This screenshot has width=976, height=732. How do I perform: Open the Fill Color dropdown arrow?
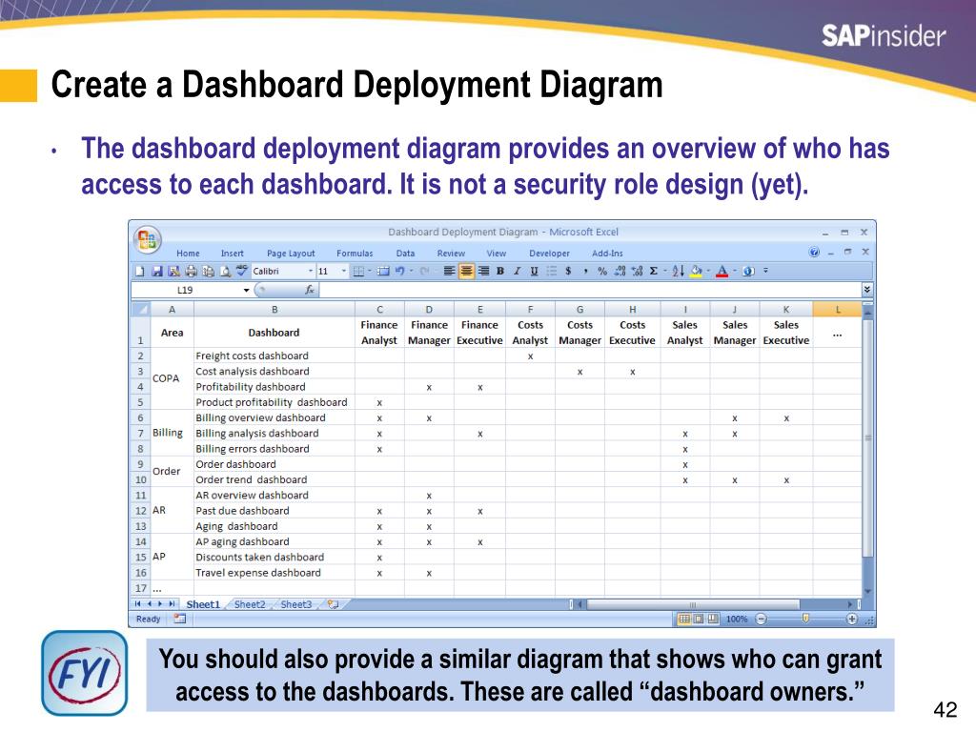708,271
